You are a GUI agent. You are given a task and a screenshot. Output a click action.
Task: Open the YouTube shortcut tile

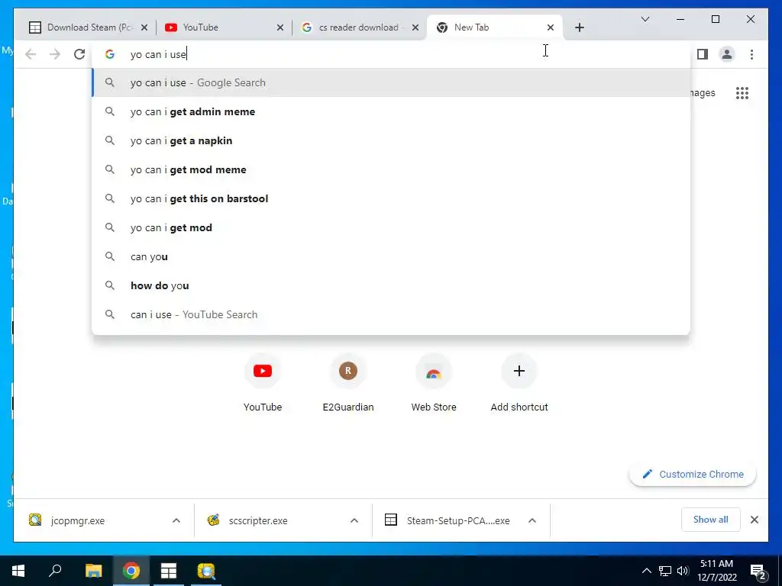(x=263, y=383)
